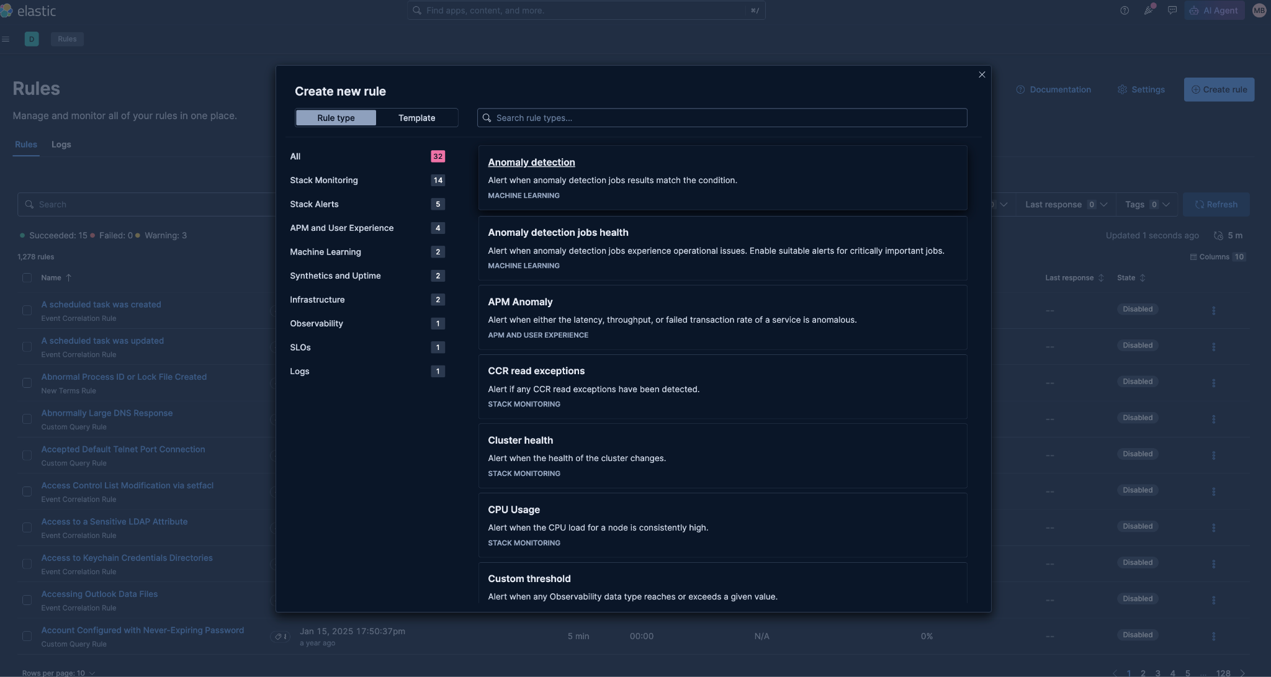The width and height of the screenshot is (1271, 677).
Task: Choose the APM Anomaly rule type
Action: tap(722, 318)
